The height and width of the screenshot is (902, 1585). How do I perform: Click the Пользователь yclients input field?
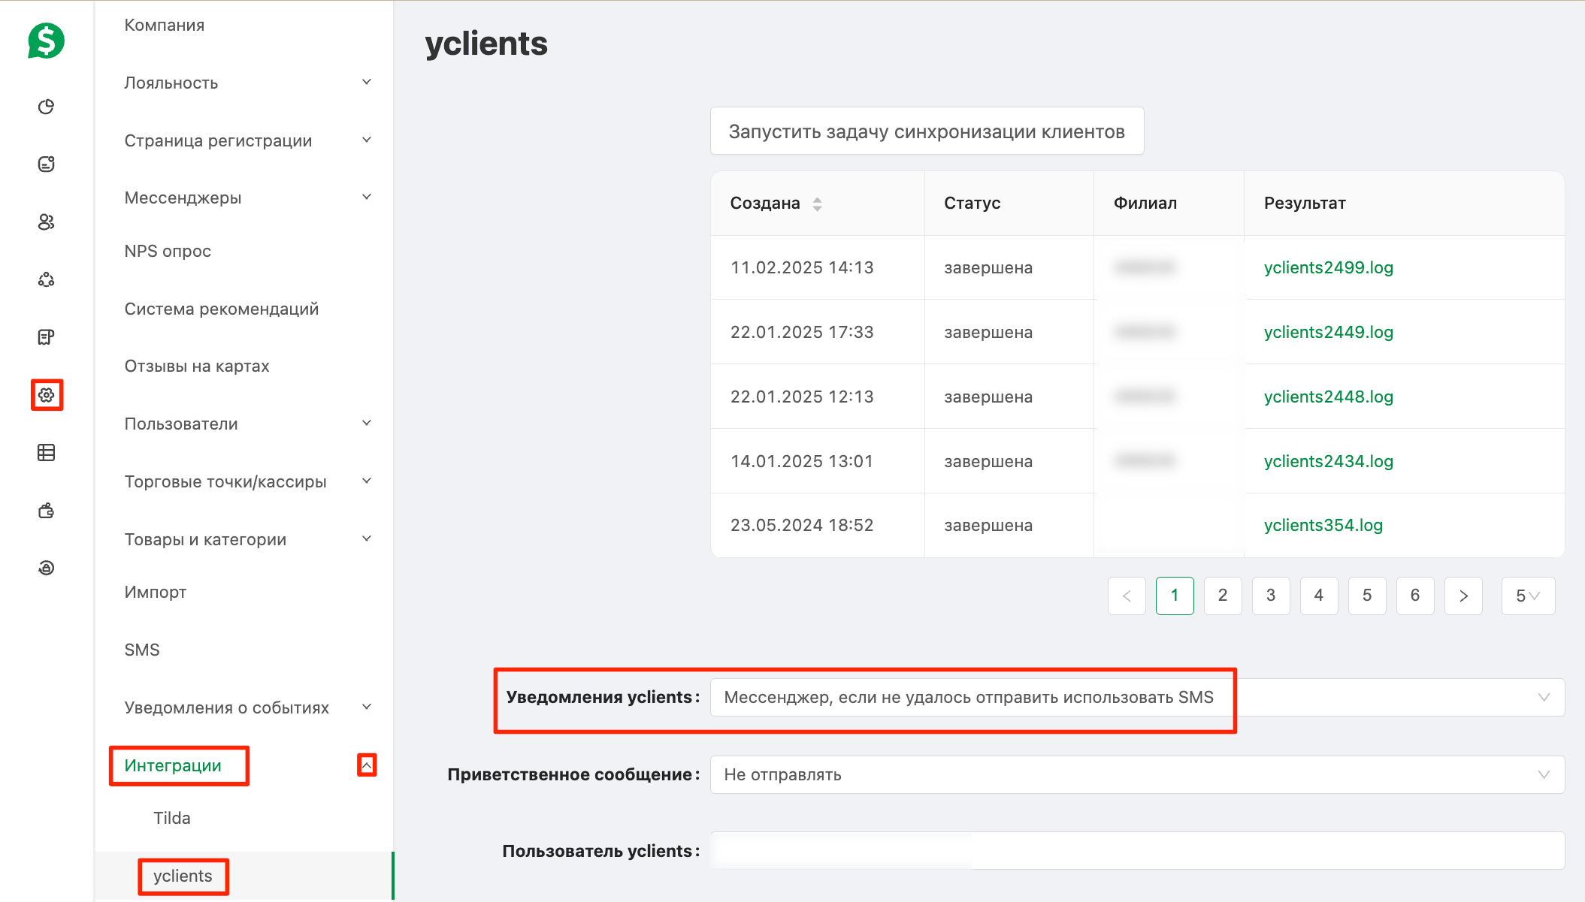point(1137,851)
